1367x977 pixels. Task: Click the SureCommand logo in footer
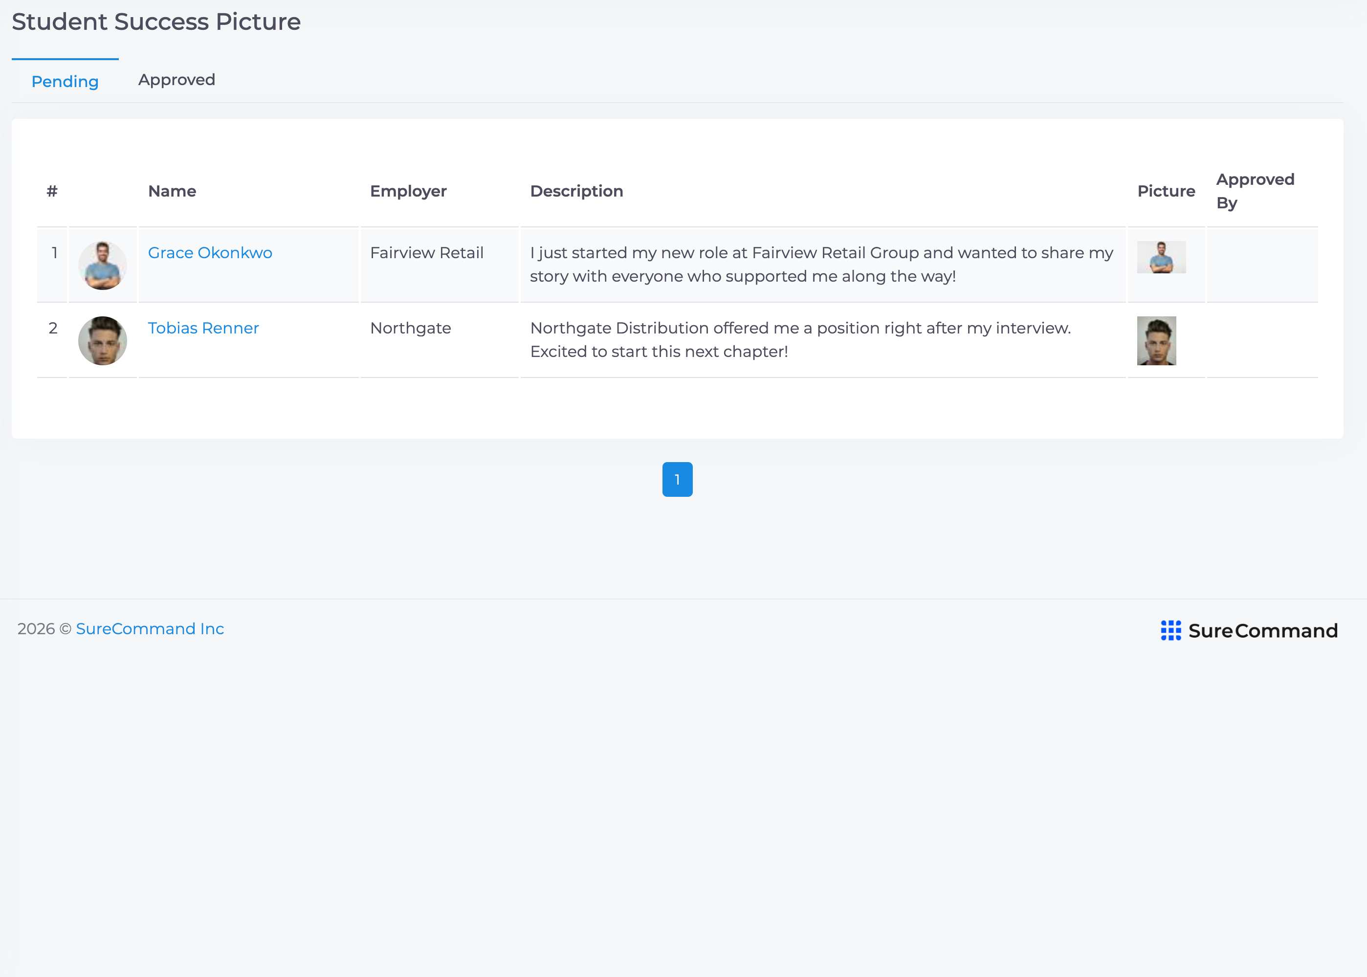tap(1249, 630)
